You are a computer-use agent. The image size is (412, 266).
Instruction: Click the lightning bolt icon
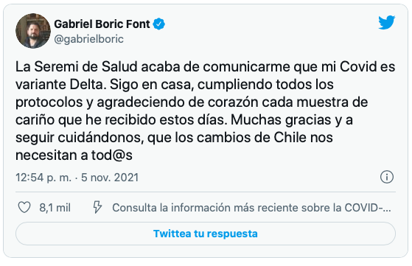click(x=97, y=208)
